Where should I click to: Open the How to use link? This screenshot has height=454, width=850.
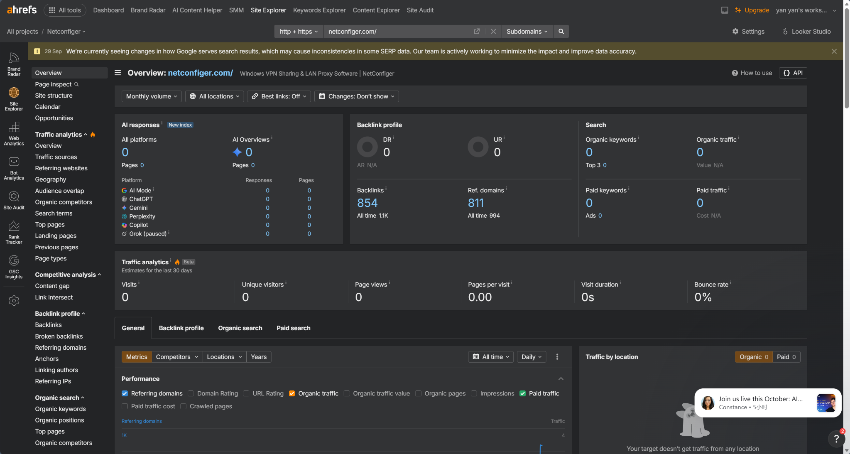(x=752, y=73)
